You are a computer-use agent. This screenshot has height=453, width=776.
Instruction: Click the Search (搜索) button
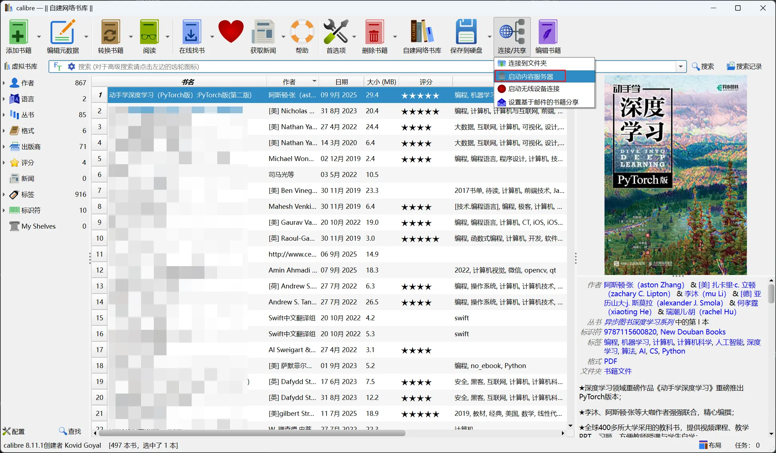click(x=703, y=66)
